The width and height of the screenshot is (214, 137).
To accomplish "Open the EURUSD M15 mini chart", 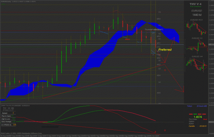I will (x=197, y=28).
